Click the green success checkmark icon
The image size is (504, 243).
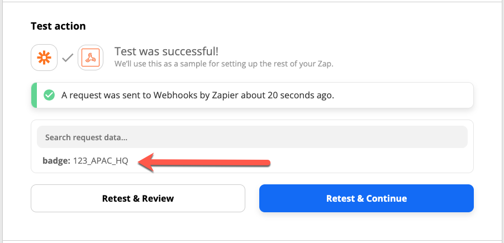pyautogui.click(x=49, y=95)
